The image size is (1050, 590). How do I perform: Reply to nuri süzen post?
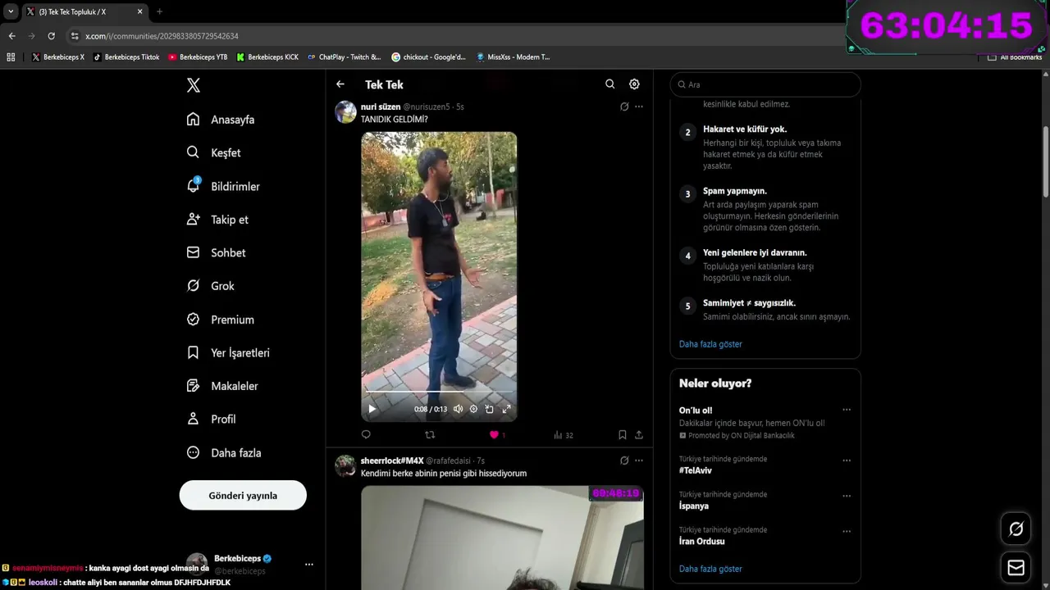pos(366,435)
